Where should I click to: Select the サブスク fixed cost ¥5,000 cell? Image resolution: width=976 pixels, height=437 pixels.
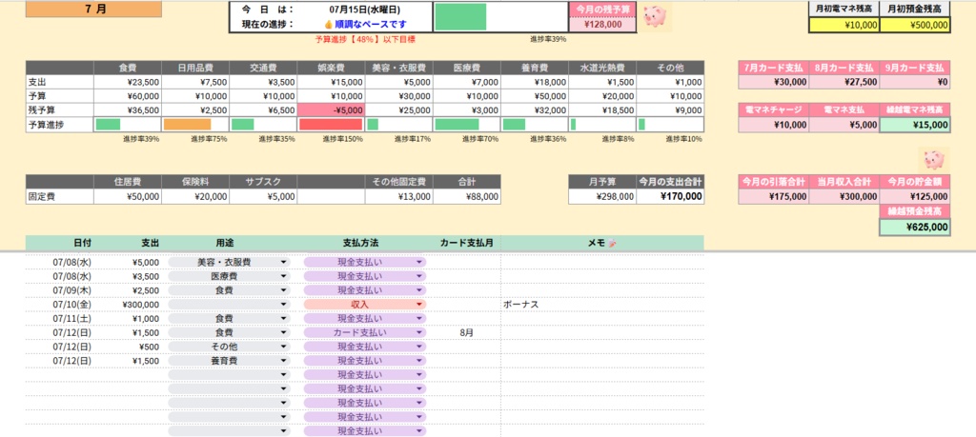[x=263, y=196]
